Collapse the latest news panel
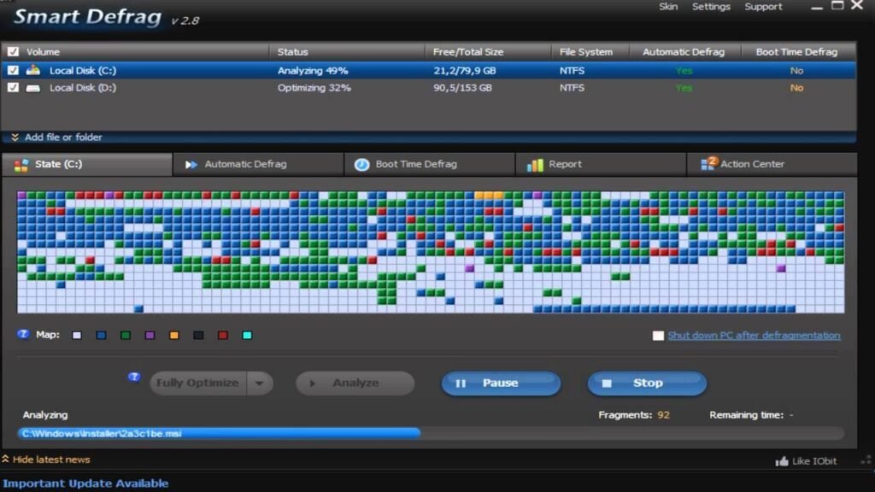875x492 pixels. click(51, 460)
